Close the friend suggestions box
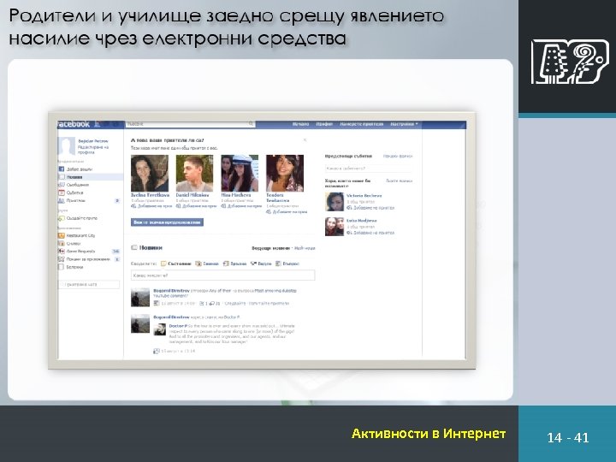 [x=305, y=139]
